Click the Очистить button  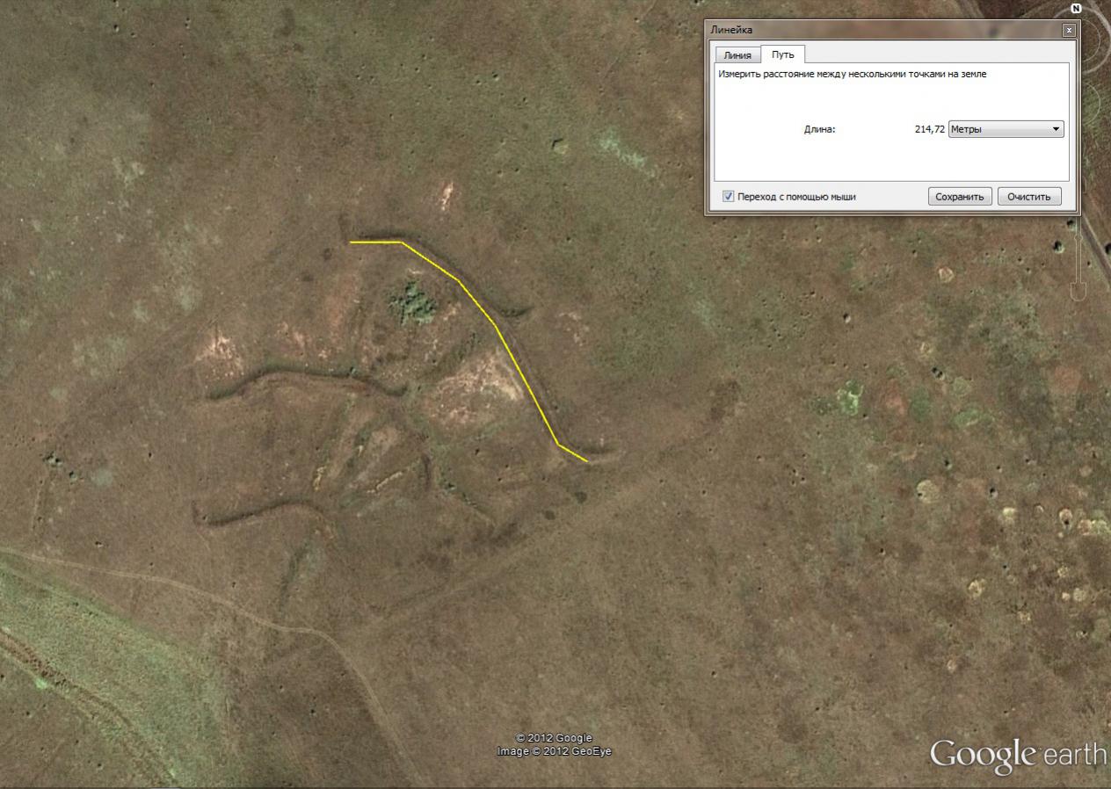[x=1029, y=197]
